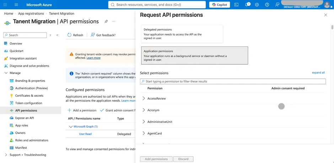Expand the AccessReview permission group

pyautogui.click(x=144, y=98)
